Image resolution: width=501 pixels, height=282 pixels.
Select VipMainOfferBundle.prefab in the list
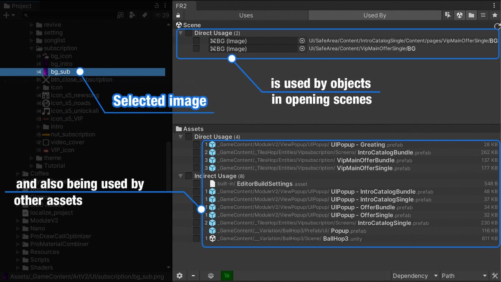[x=365, y=160]
